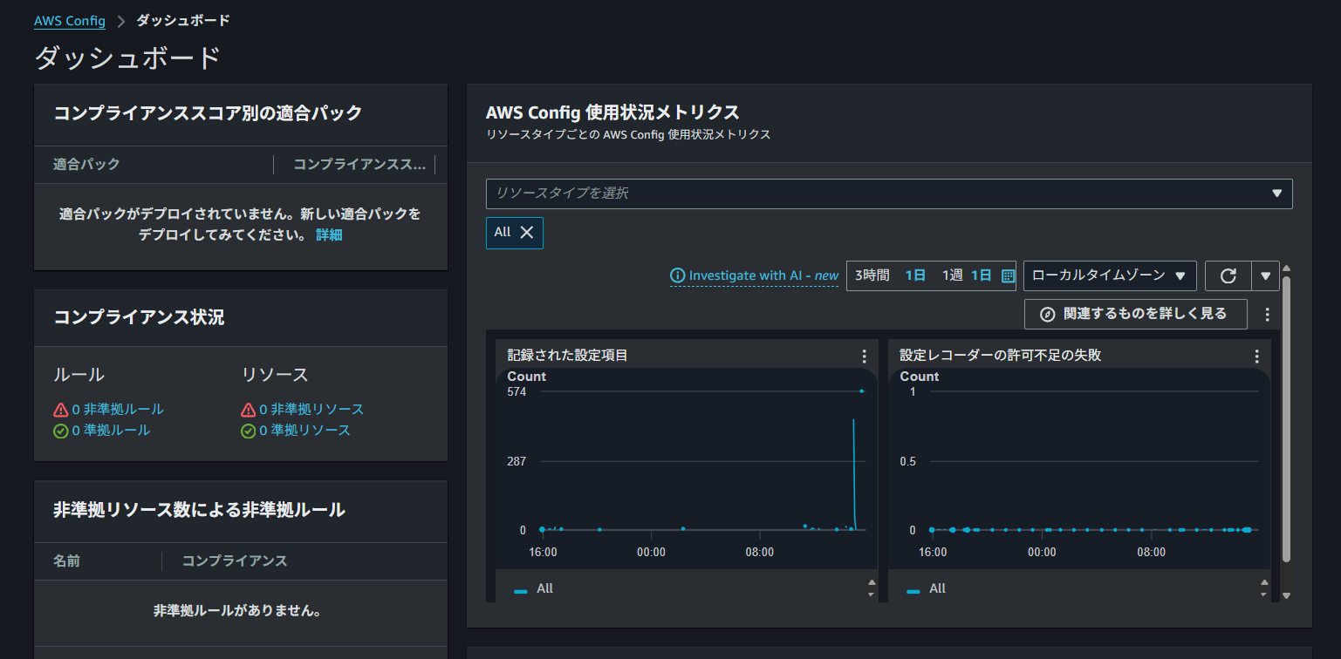Open the ローカルタイムゾーン timezone dropdown

pyautogui.click(x=1109, y=275)
